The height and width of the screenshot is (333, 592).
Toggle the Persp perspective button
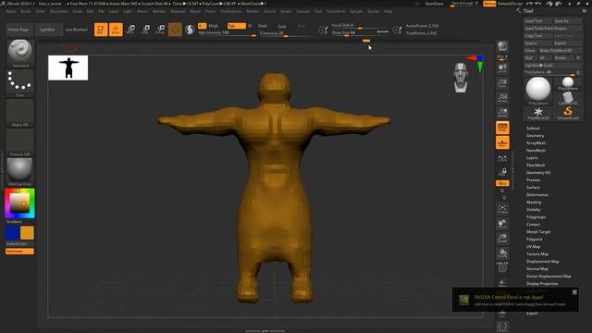click(502, 128)
